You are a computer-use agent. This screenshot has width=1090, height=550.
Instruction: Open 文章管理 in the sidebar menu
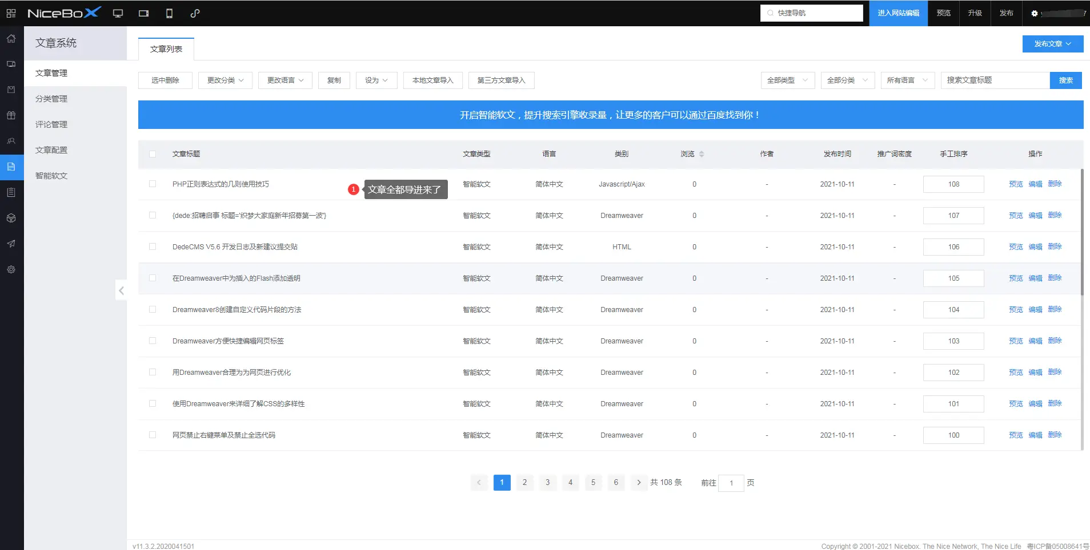click(75, 73)
